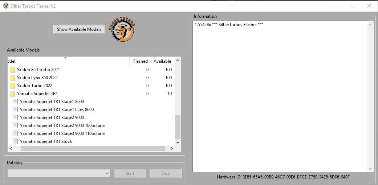Select Yamaha Superjet TR1 Stage3 9000 110octane
The height and width of the screenshot is (185, 378).
click(62, 133)
